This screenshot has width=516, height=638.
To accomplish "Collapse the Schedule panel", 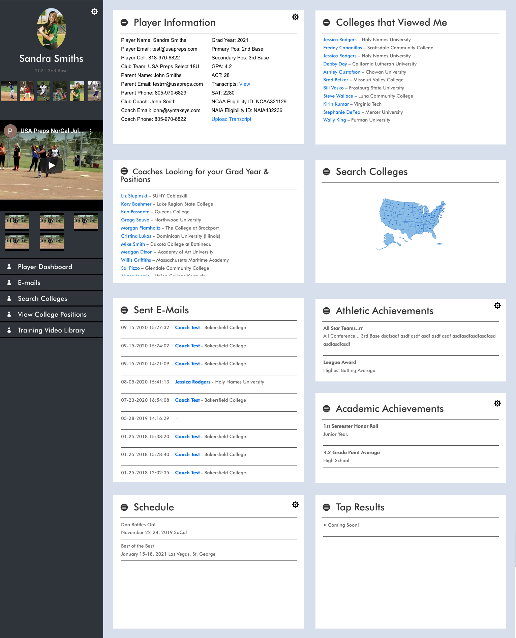I will point(124,507).
